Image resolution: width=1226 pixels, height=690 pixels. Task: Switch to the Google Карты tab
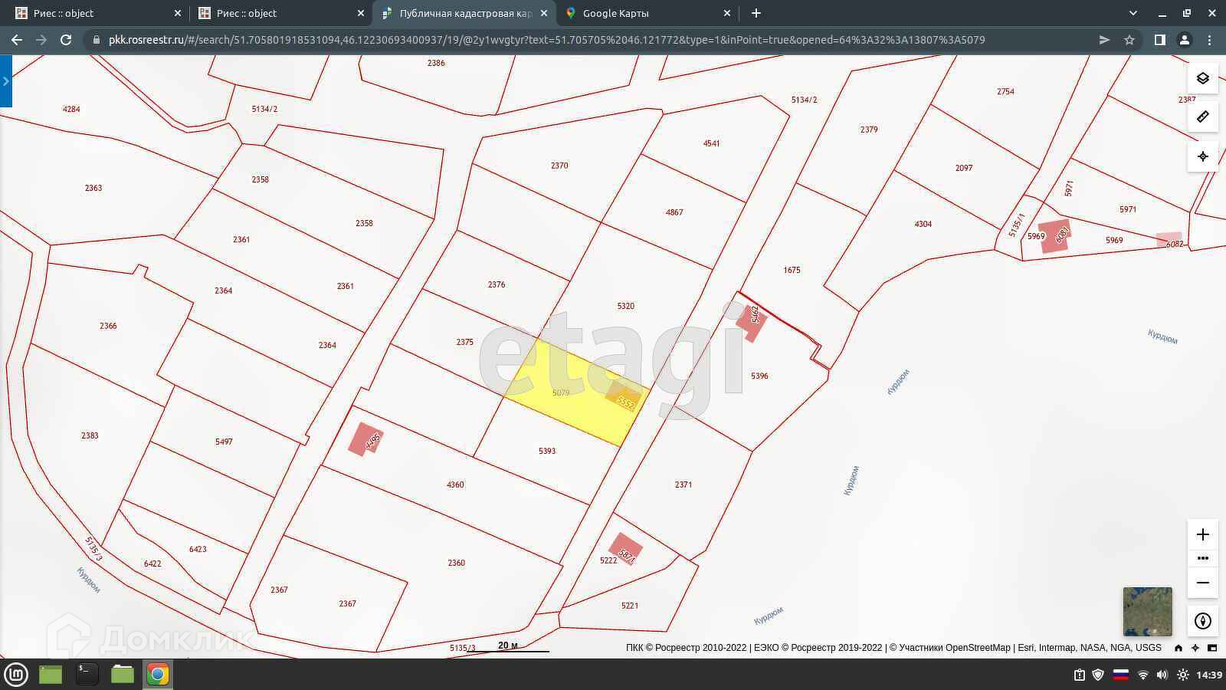point(615,13)
